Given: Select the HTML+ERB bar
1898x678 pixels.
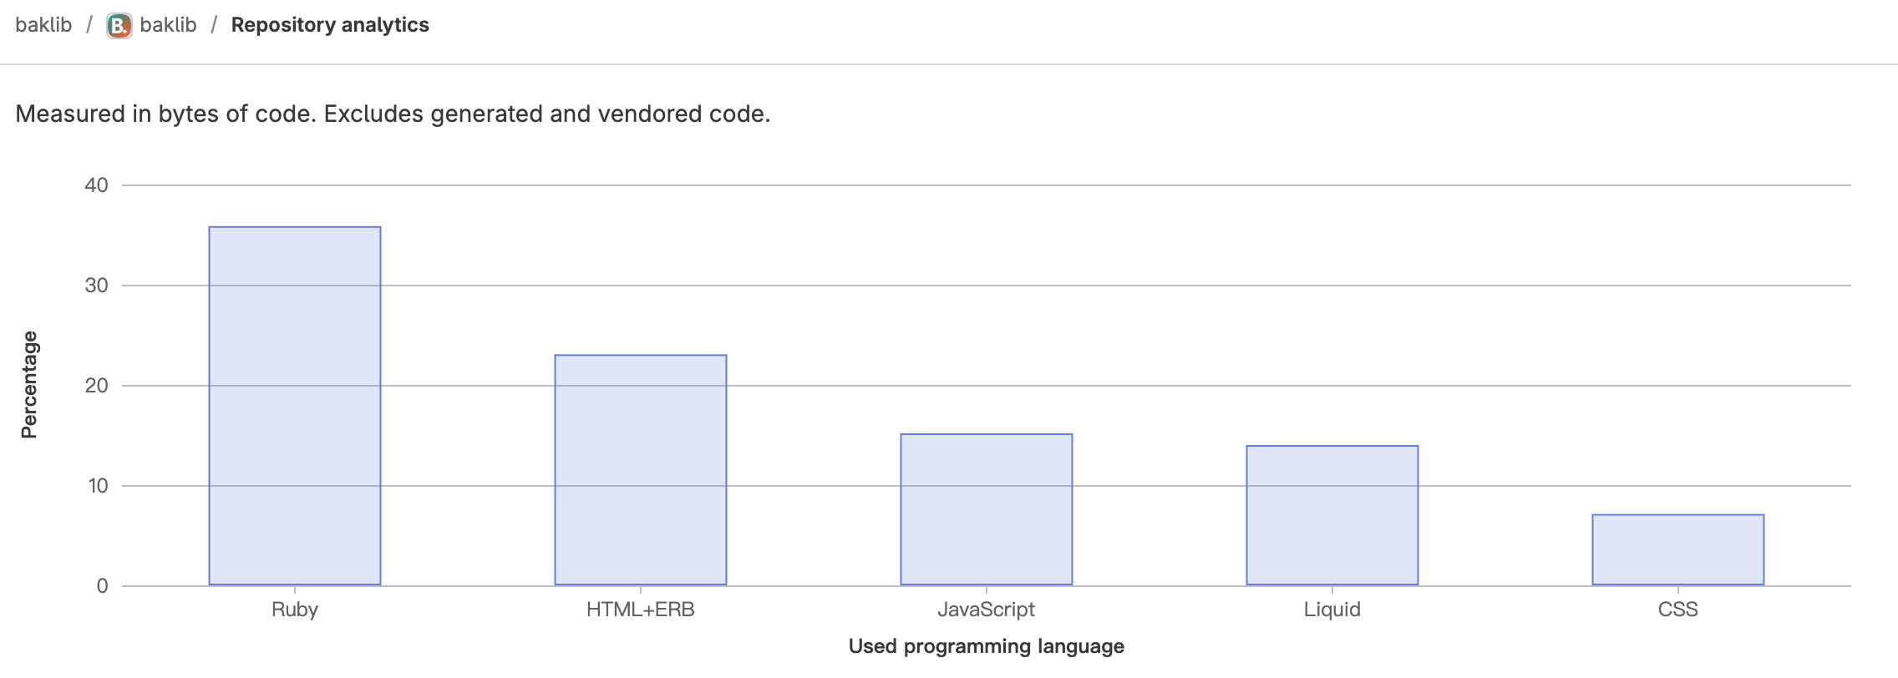Looking at the screenshot, I should (x=641, y=470).
